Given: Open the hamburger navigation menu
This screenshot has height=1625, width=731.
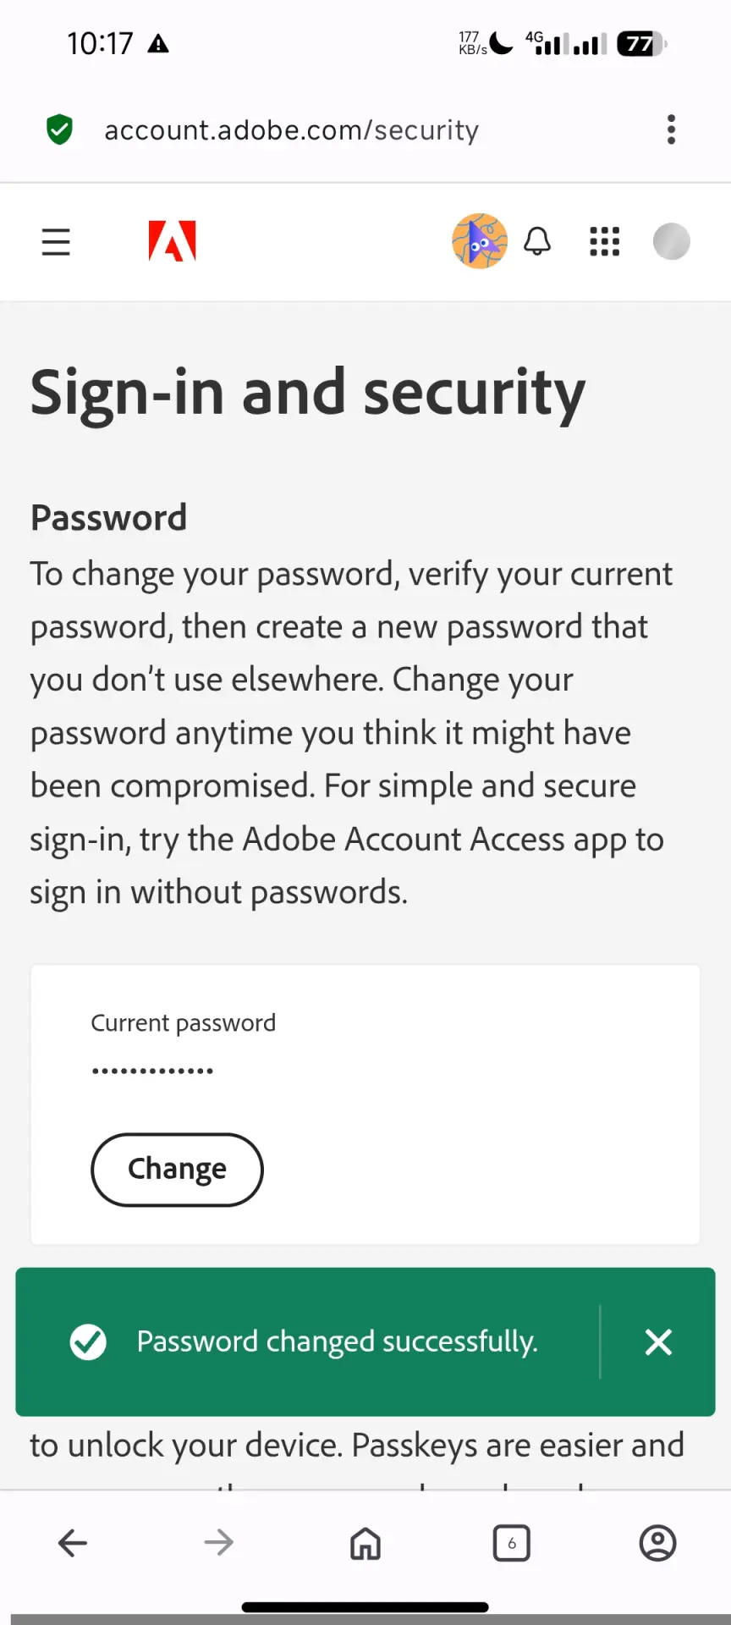Looking at the screenshot, I should coord(56,242).
